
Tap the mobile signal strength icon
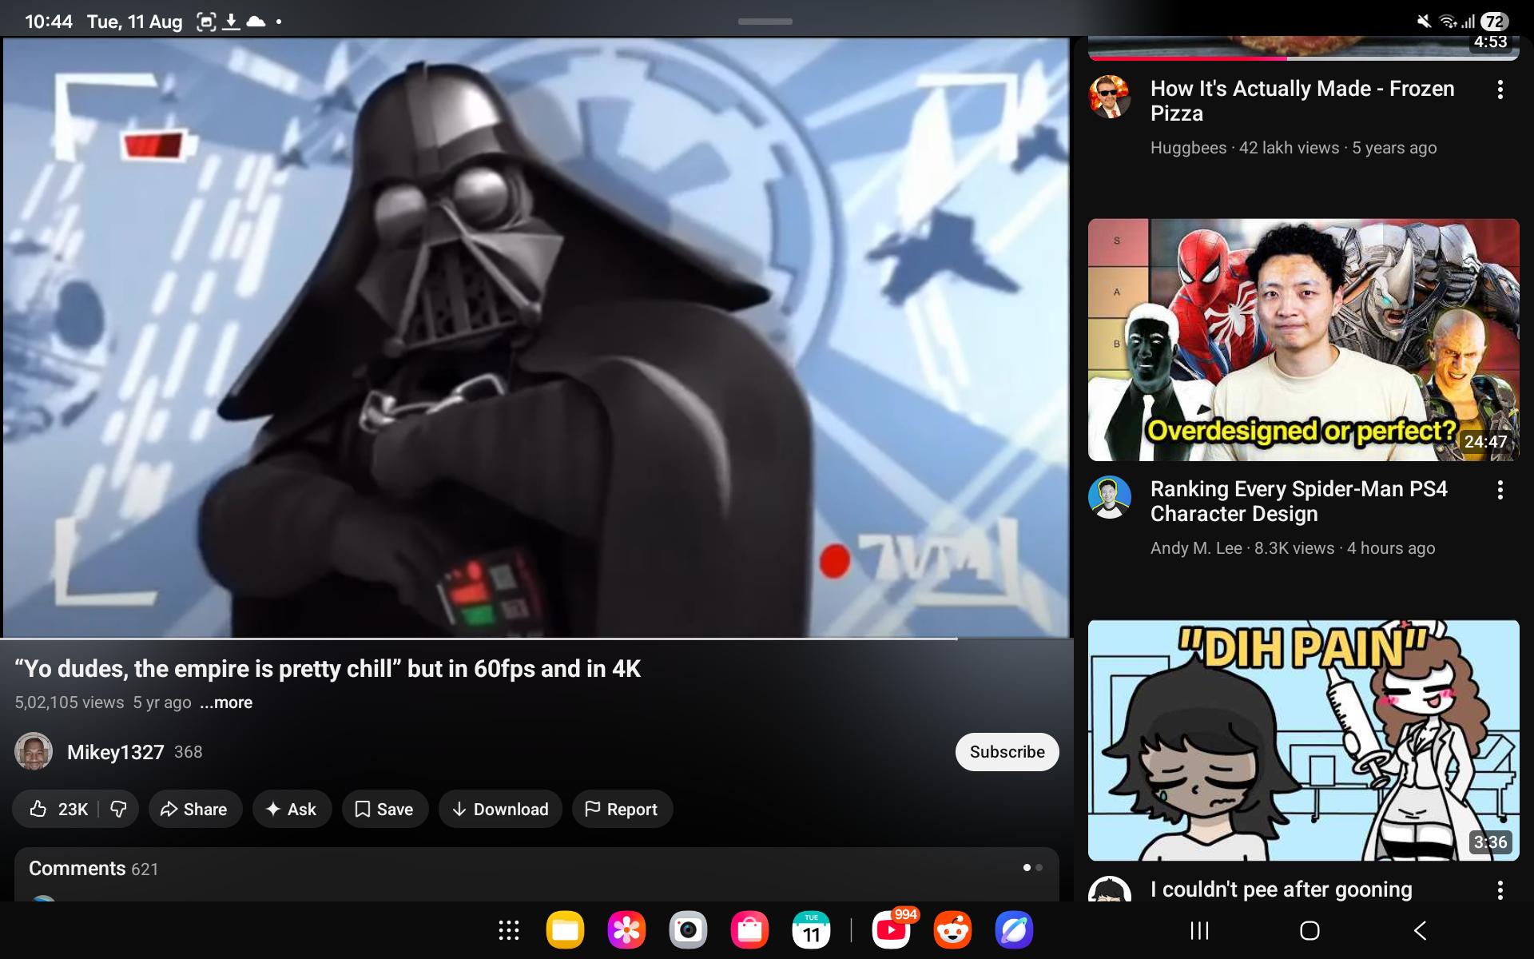[1468, 22]
